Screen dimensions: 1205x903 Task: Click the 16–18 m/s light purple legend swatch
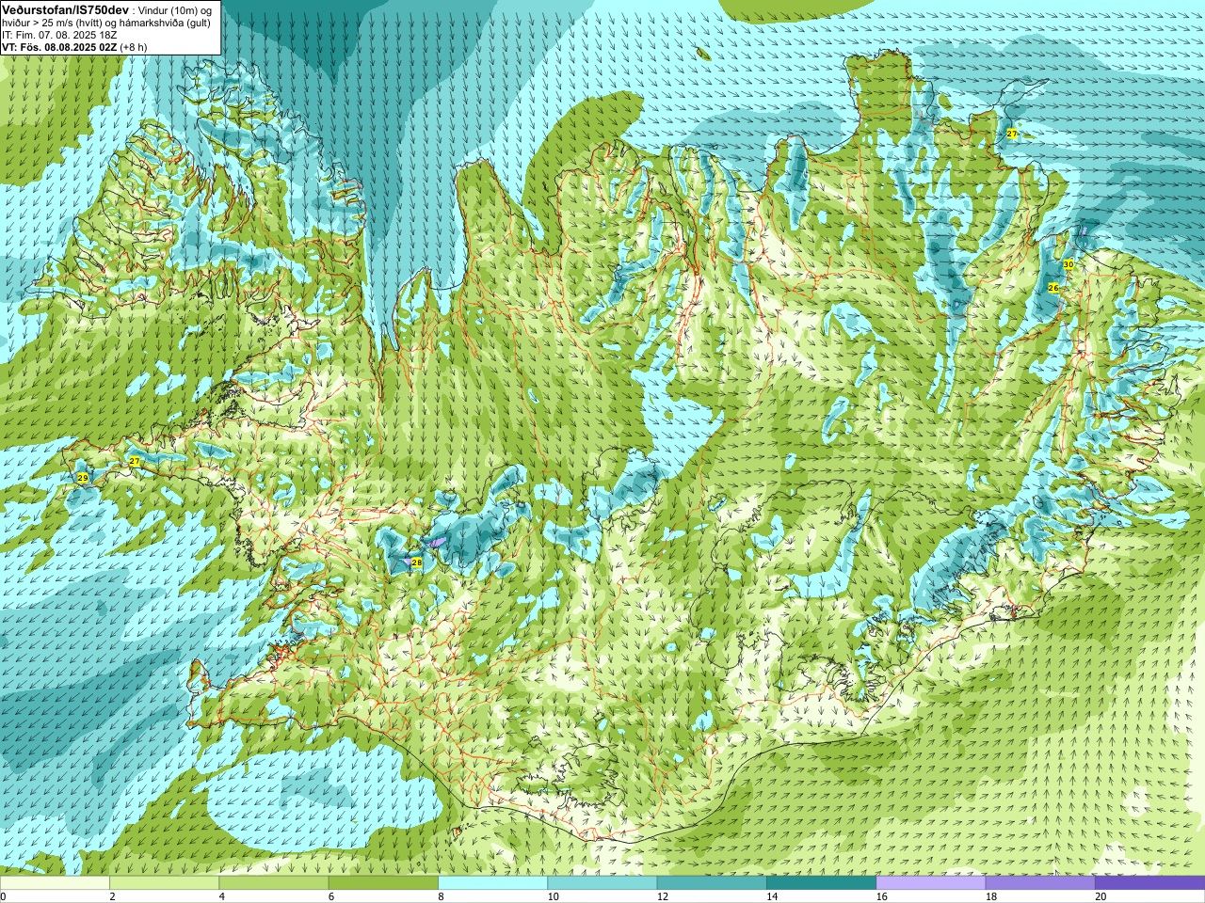tap(930, 883)
